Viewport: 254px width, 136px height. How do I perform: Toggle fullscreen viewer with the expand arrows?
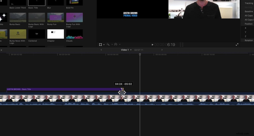click(237, 44)
